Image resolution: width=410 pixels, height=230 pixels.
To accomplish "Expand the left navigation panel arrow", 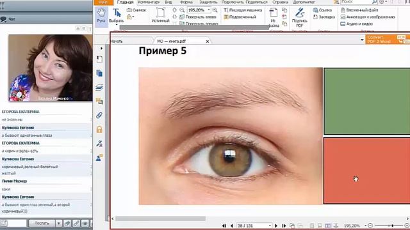I will [101, 49].
